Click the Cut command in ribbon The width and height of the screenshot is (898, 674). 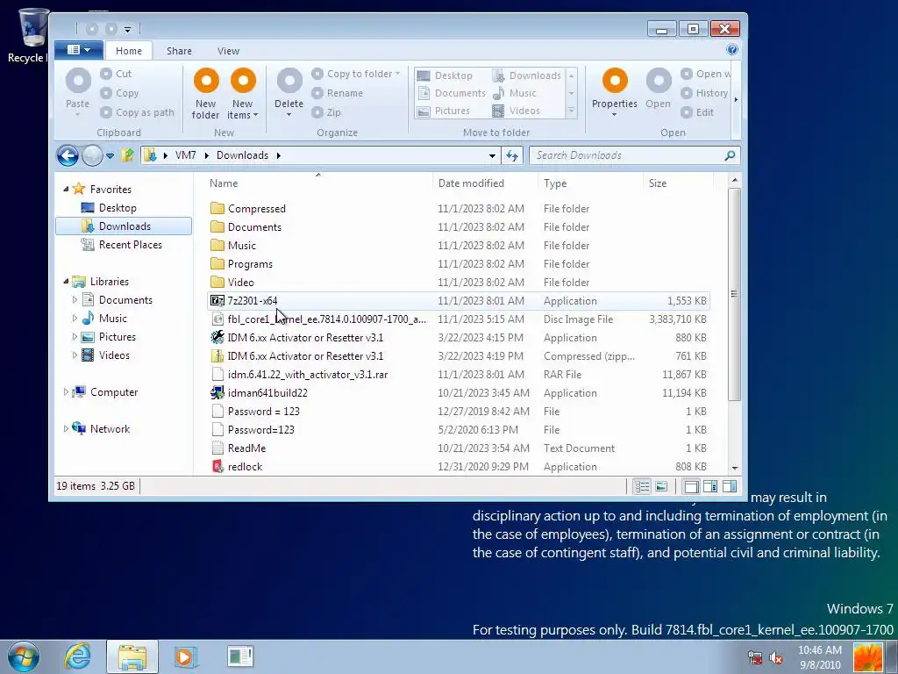117,74
